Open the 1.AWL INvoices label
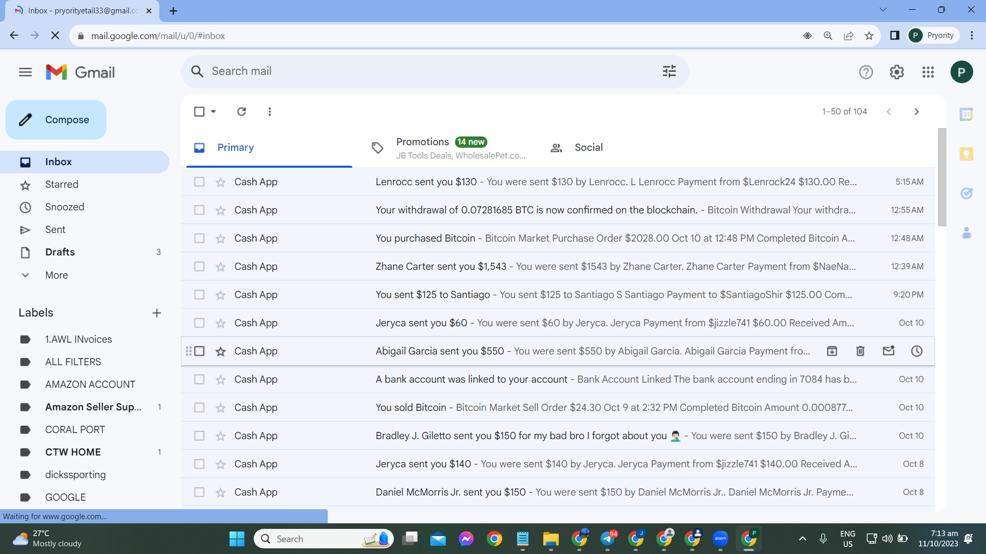 coord(79,340)
